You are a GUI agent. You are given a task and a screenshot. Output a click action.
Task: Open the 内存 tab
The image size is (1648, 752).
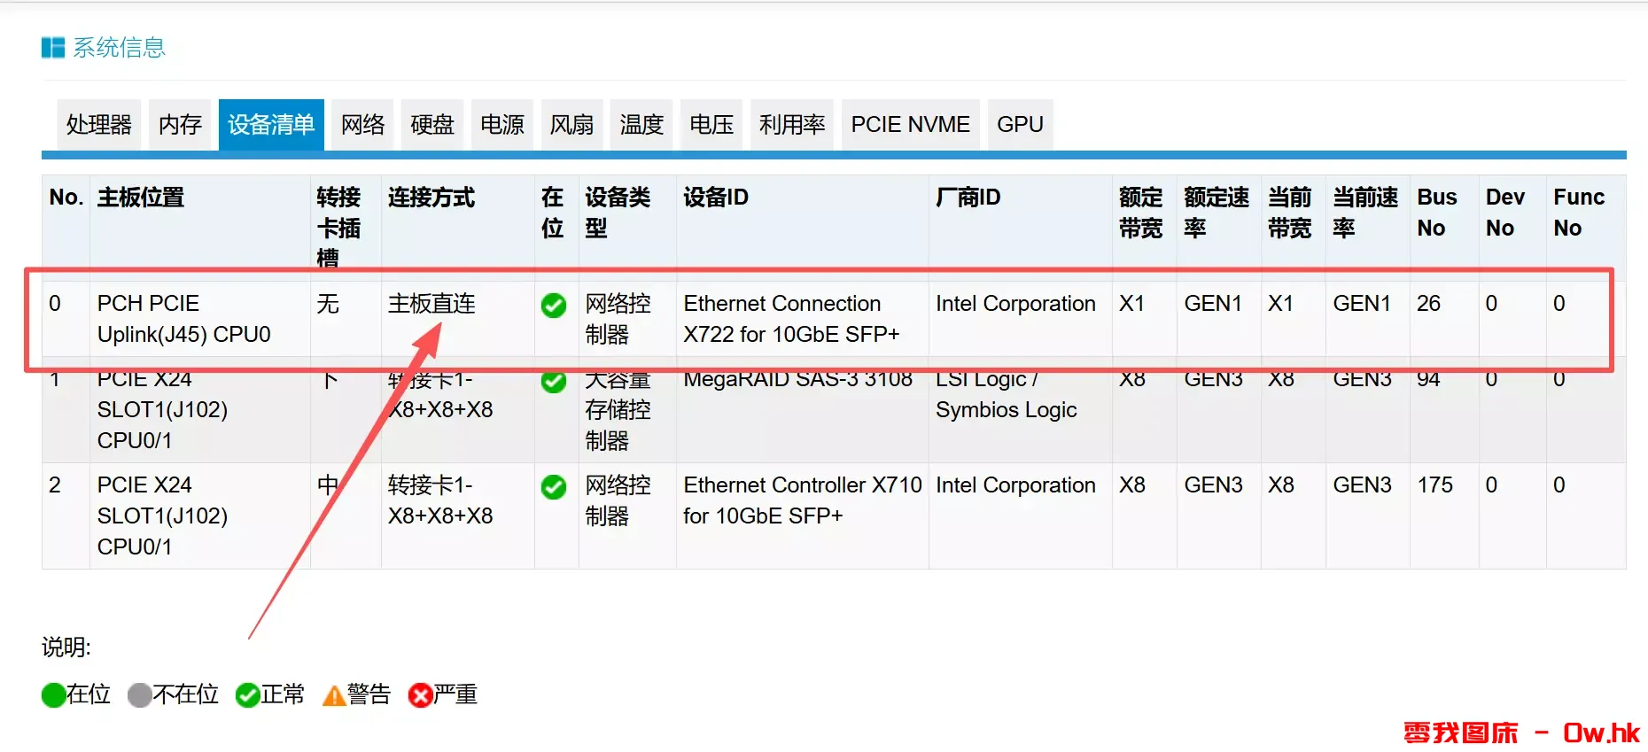point(180,125)
